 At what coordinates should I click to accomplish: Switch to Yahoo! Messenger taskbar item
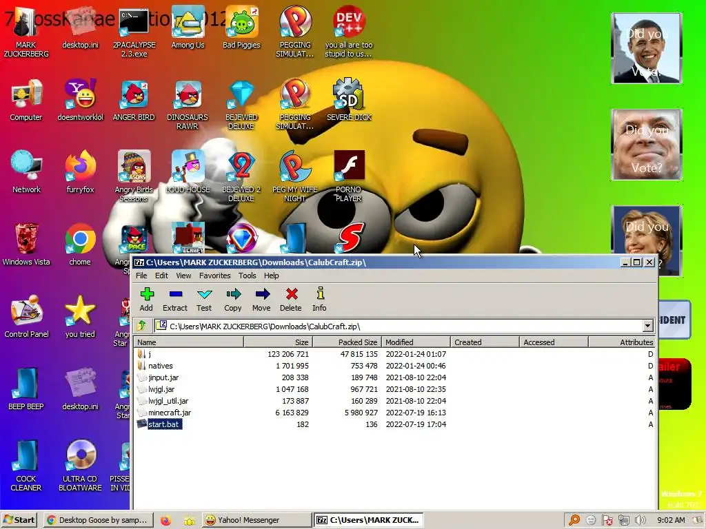point(256,520)
